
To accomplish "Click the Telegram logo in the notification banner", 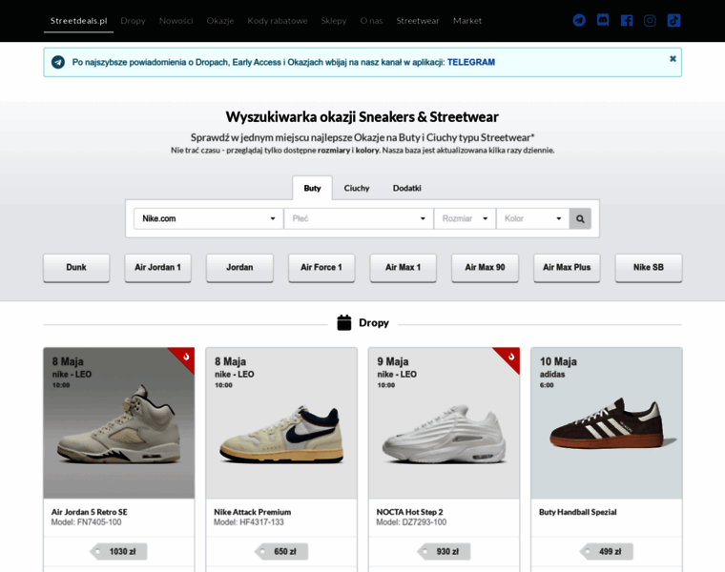I will coord(58,62).
